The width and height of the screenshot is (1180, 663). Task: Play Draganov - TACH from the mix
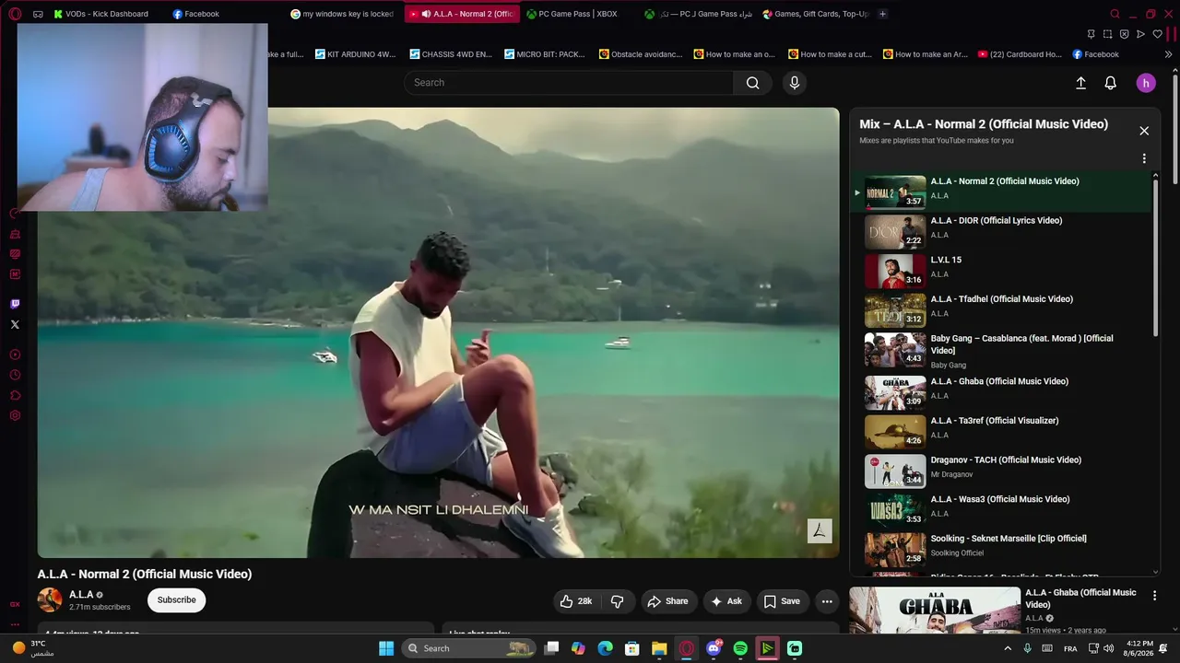click(x=1002, y=471)
